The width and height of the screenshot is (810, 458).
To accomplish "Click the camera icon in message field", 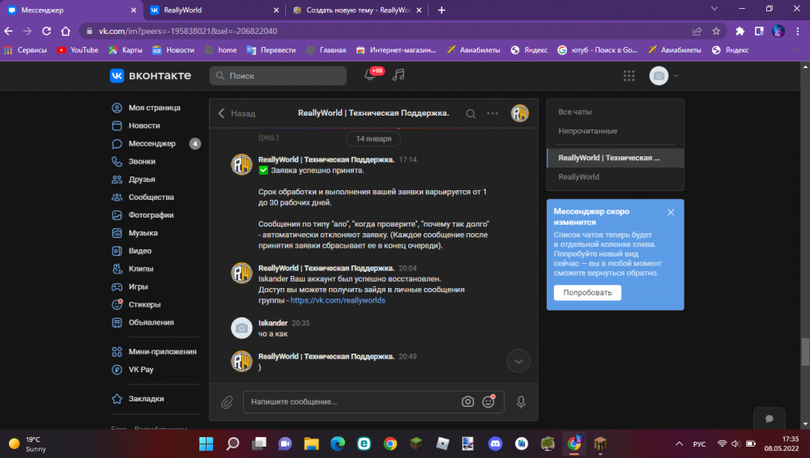I will click(467, 401).
